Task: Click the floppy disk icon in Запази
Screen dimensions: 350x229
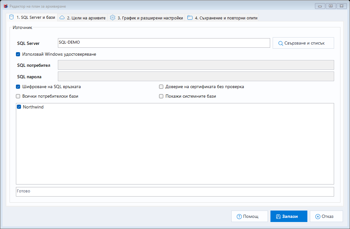Action: [278, 217]
